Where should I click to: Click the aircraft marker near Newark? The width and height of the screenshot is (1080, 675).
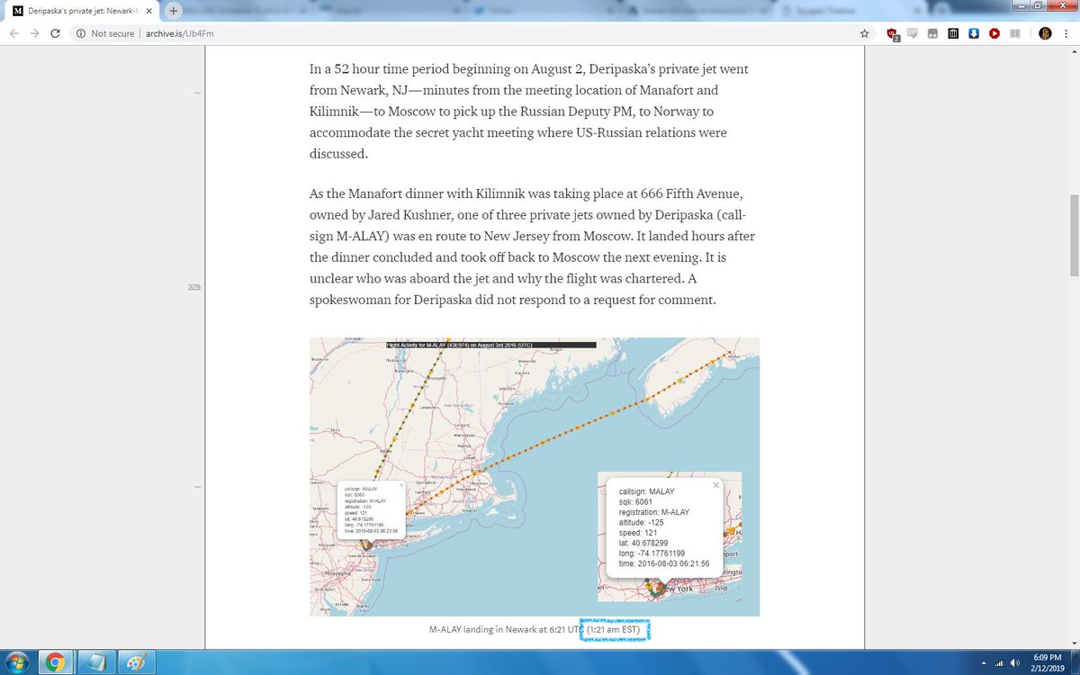coord(365,544)
